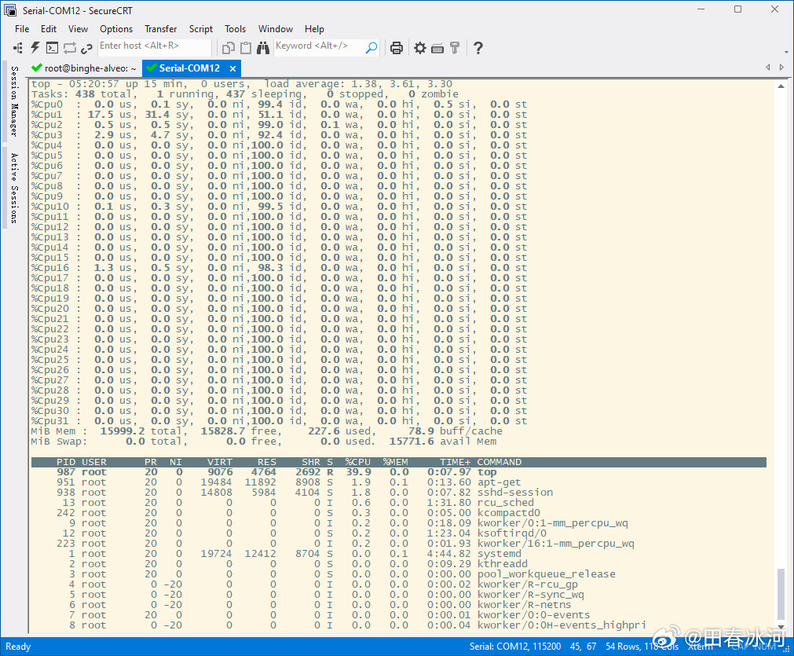
Task: Click the cursor position '45, 67' status entry
Action: point(583,647)
